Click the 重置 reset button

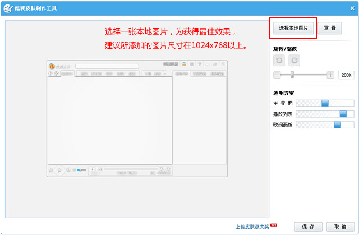pyautogui.click(x=329, y=28)
